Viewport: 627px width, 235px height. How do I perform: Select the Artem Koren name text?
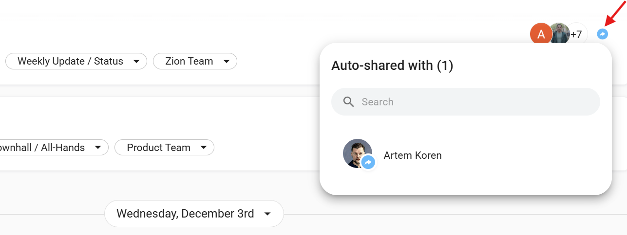pyautogui.click(x=413, y=155)
